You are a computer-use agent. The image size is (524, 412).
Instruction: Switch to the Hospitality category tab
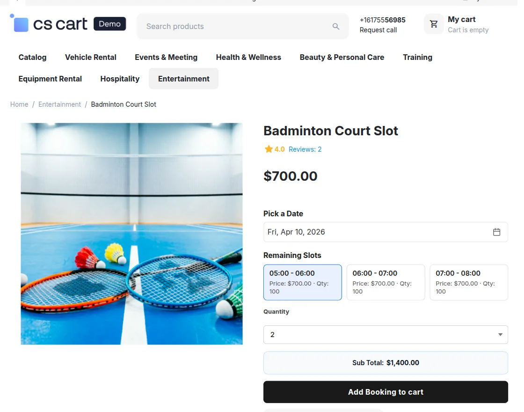(120, 79)
